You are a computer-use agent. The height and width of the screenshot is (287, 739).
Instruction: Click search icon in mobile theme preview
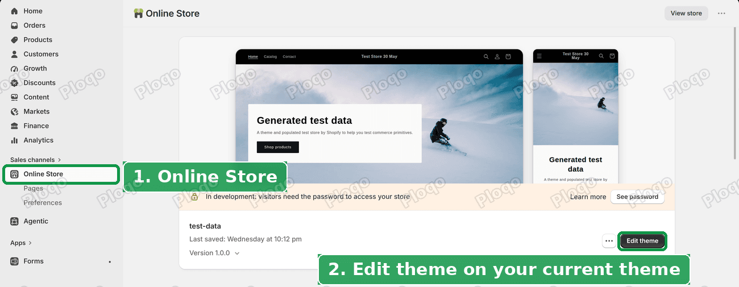[x=603, y=56]
